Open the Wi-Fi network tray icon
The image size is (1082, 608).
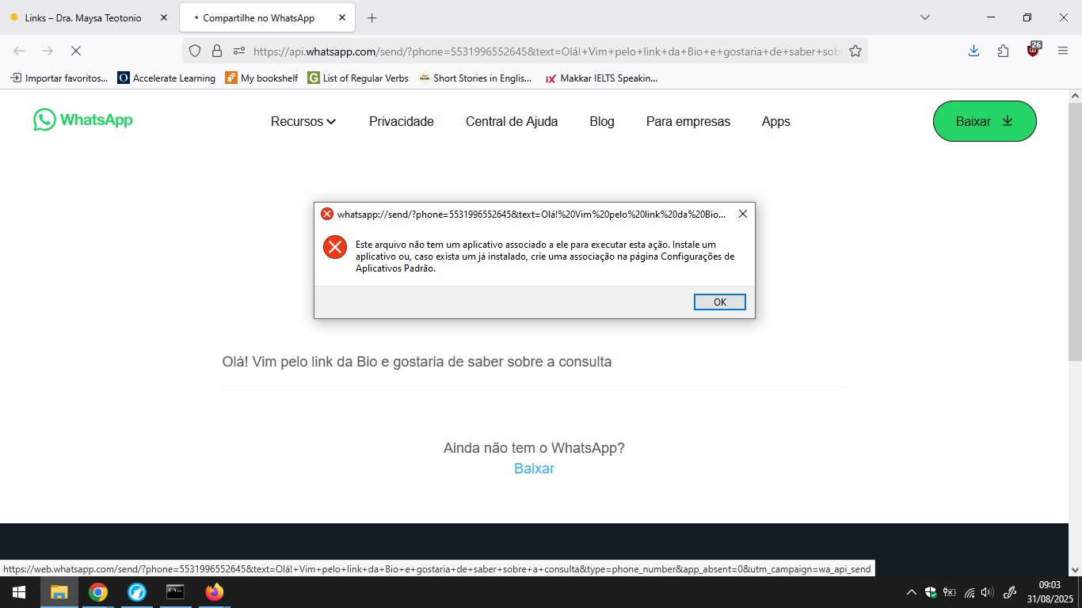click(969, 592)
